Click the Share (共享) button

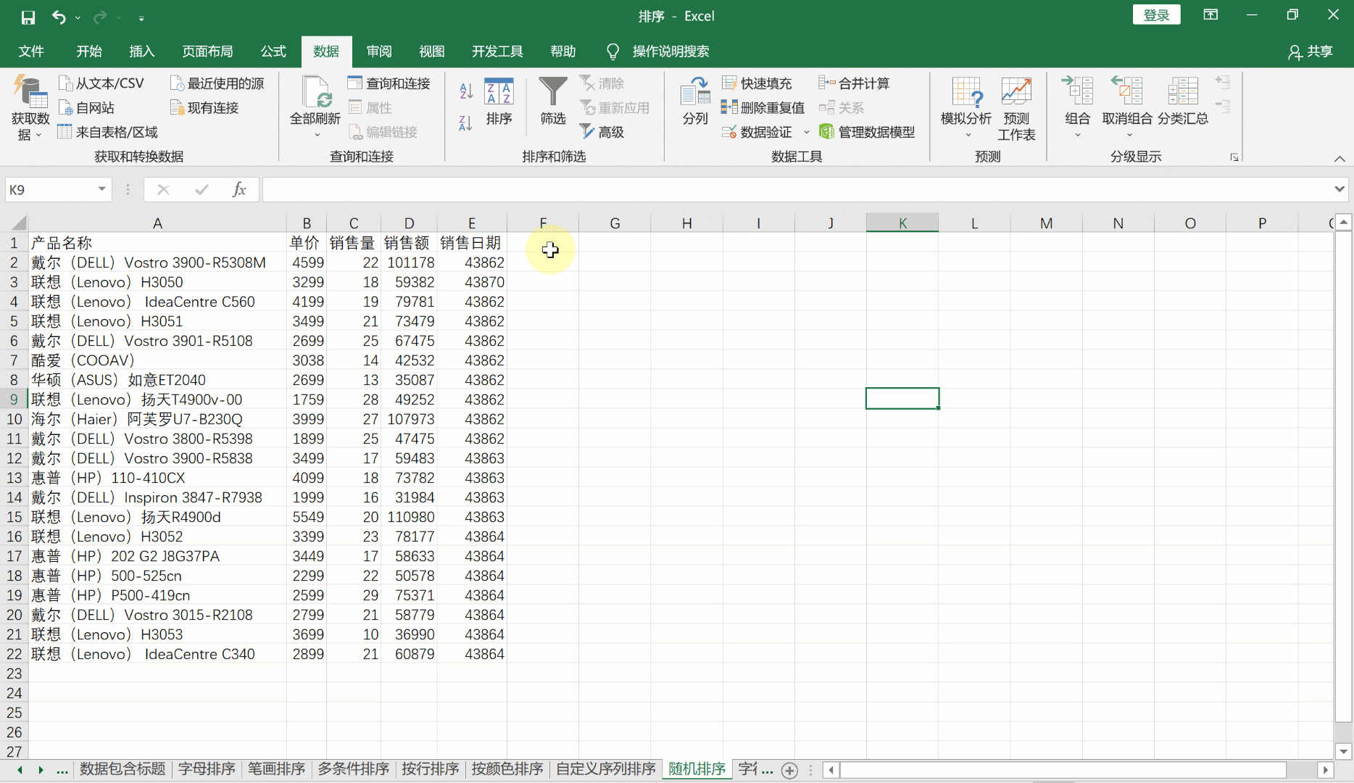click(x=1311, y=51)
